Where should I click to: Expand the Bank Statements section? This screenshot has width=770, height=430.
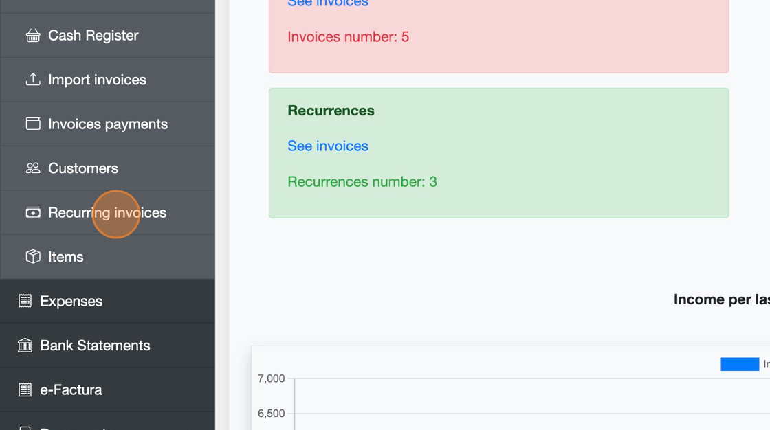click(95, 346)
